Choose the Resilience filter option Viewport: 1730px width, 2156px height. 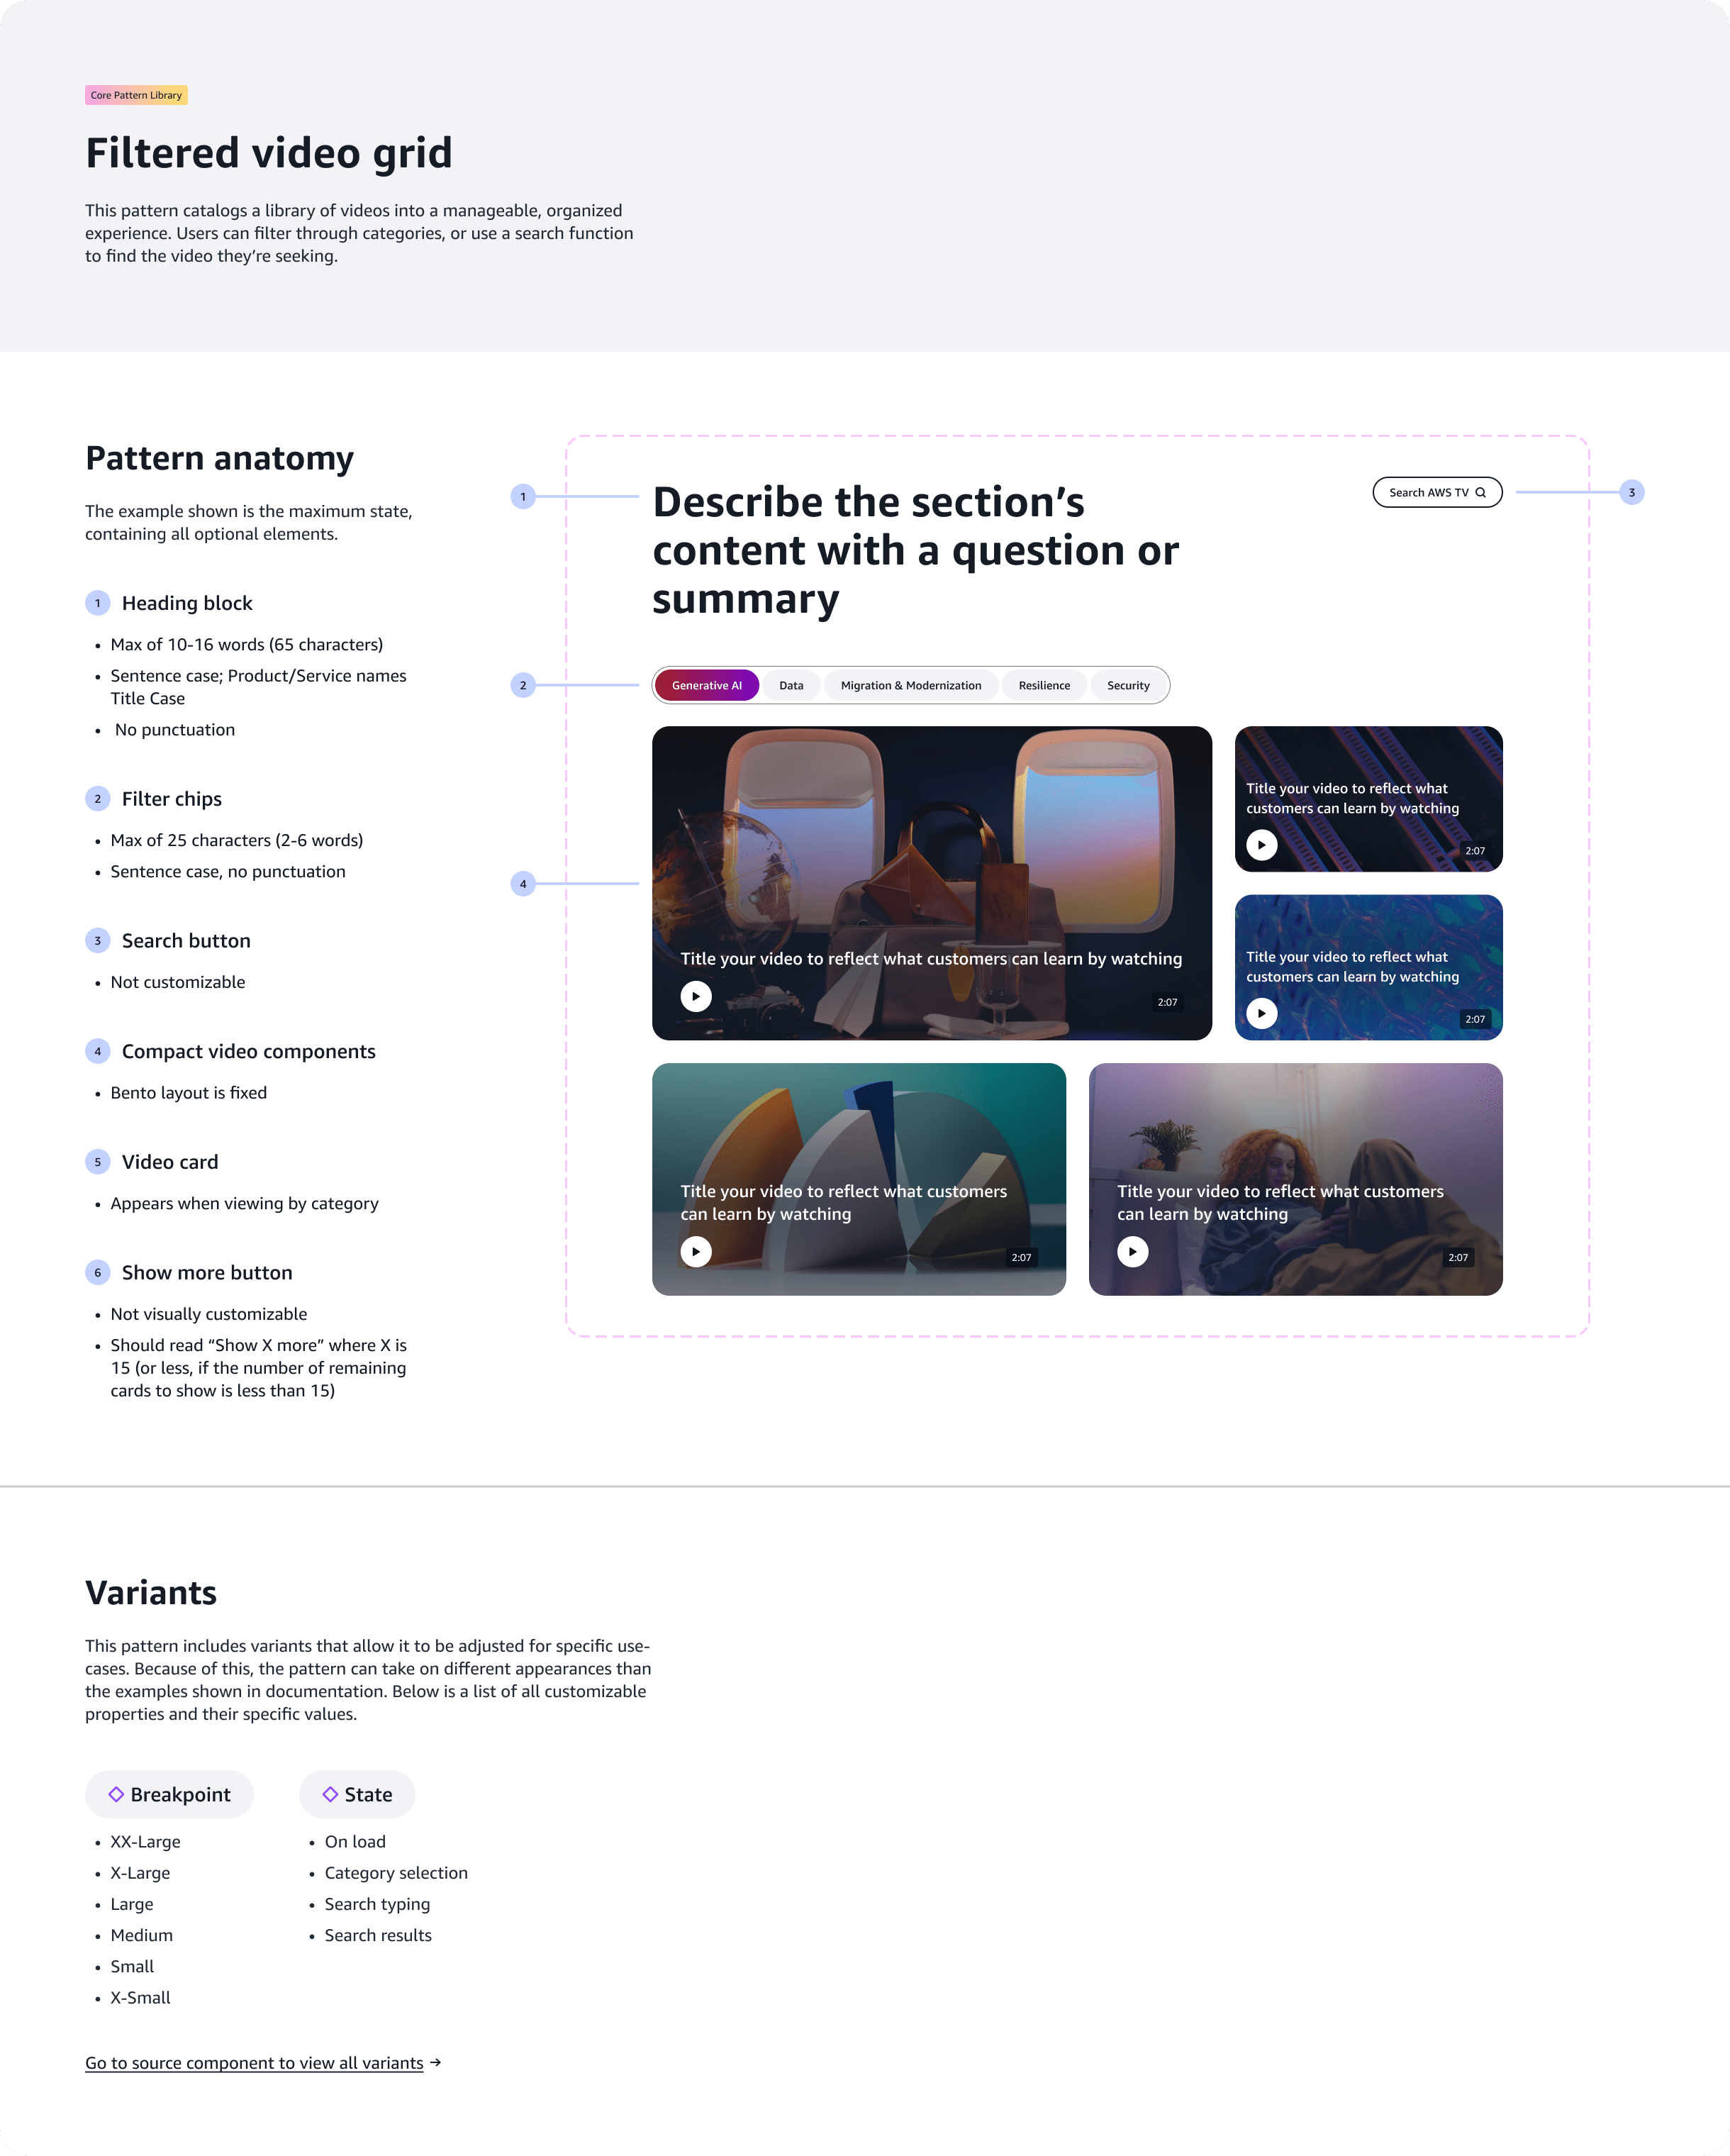click(x=1044, y=685)
